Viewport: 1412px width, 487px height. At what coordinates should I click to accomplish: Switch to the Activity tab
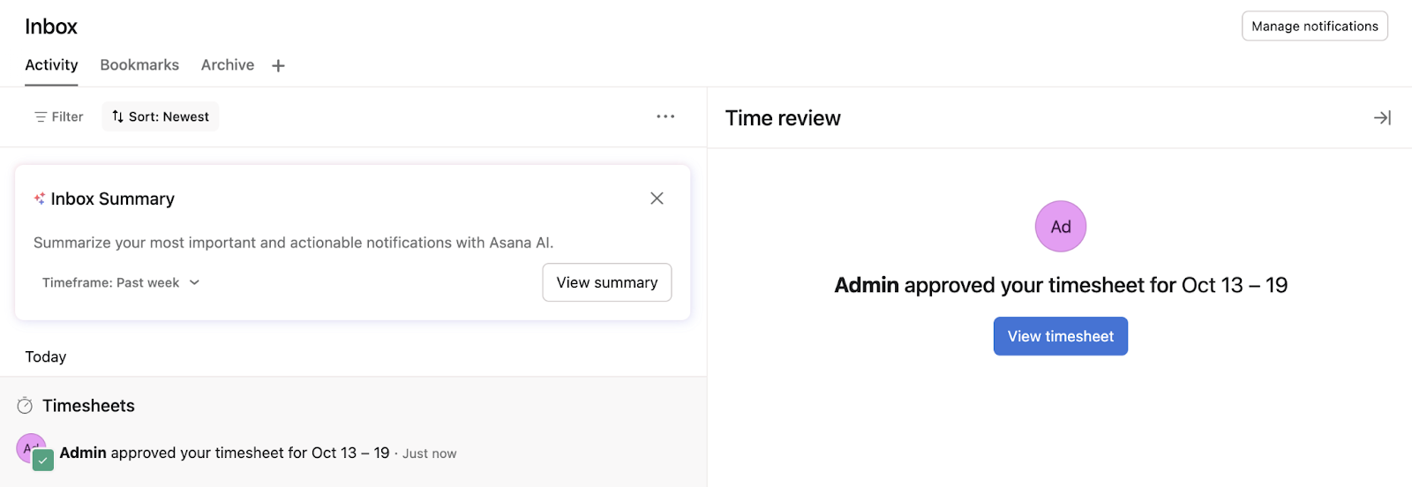(51, 65)
